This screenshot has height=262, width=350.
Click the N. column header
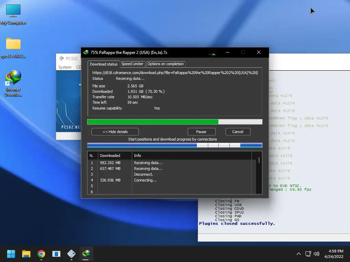(x=92, y=156)
